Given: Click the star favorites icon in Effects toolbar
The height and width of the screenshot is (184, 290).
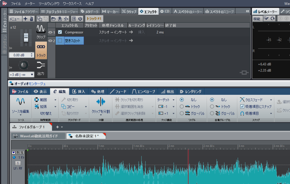Looking at the screenshot, I should (x=66, y=18).
